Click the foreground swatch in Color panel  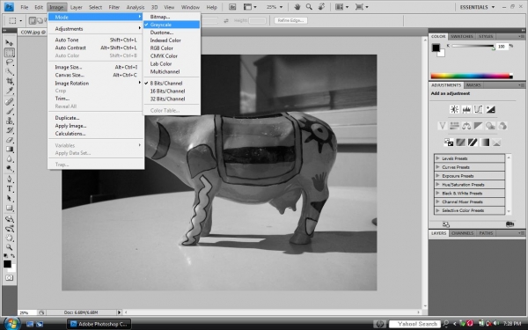pos(436,48)
